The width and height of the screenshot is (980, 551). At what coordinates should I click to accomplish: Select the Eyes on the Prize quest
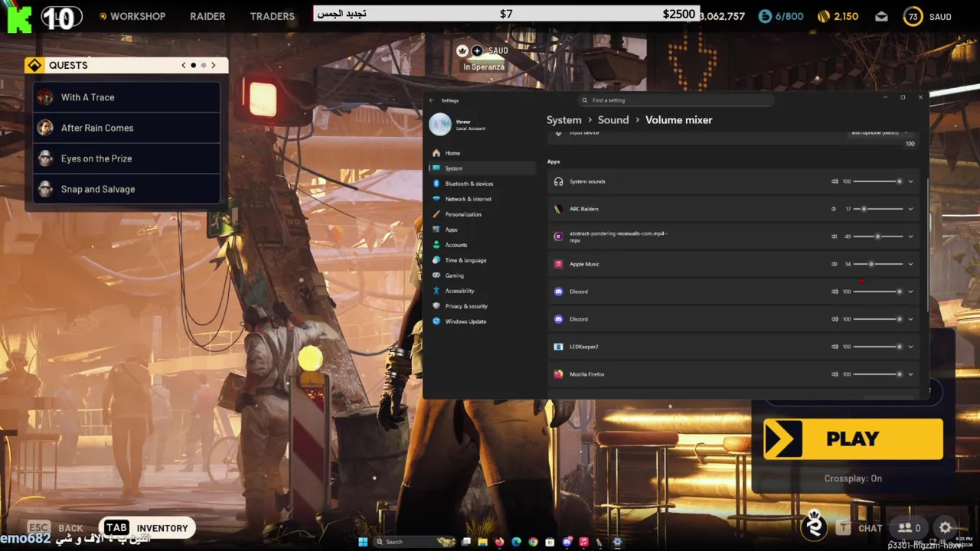point(127,158)
